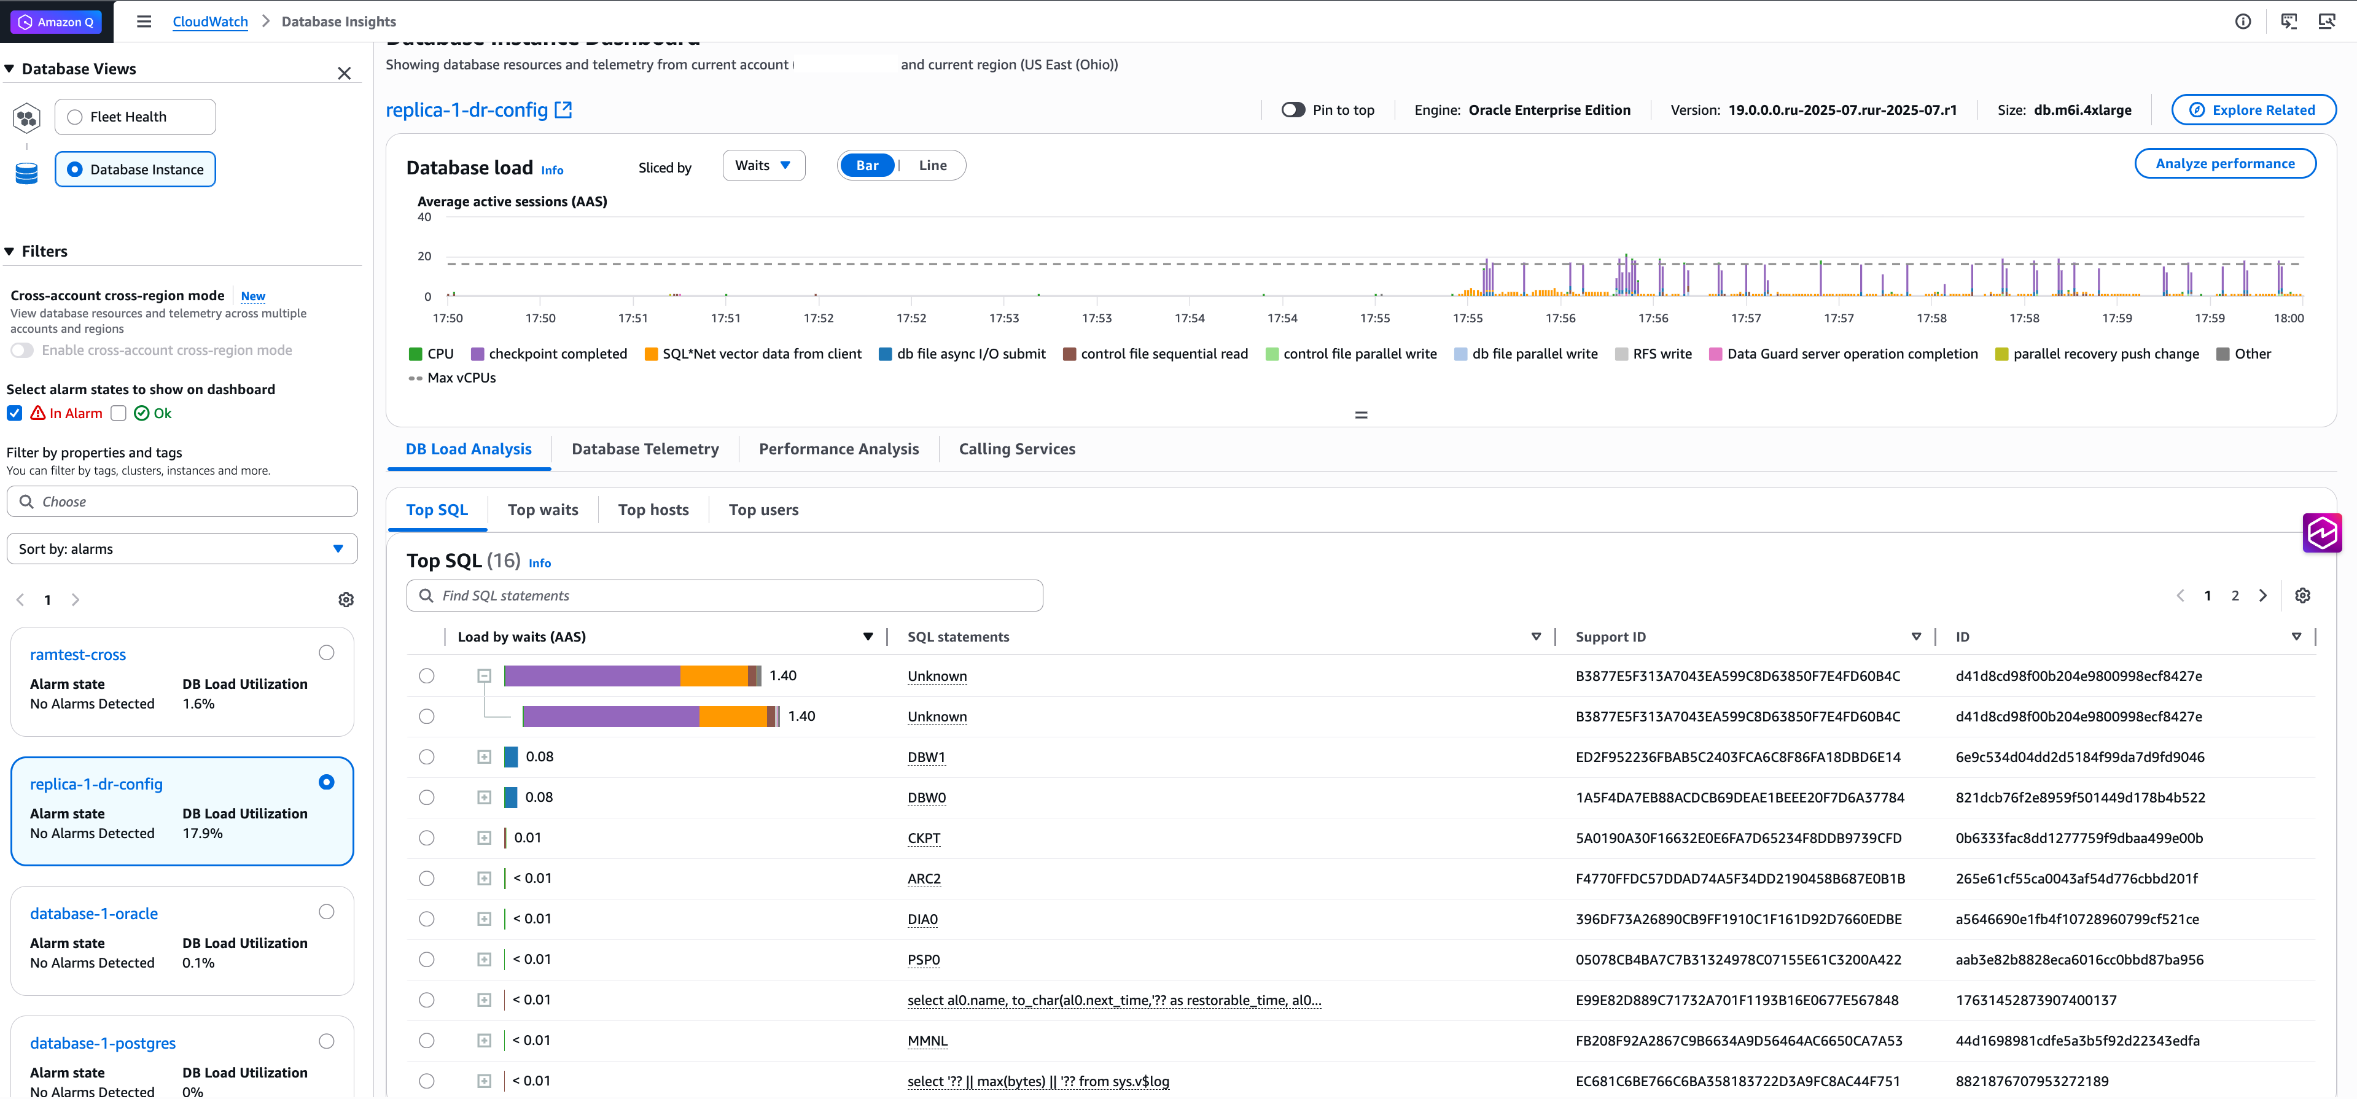
Task: Select radio for the DBW1 SQL row
Action: (x=426, y=757)
